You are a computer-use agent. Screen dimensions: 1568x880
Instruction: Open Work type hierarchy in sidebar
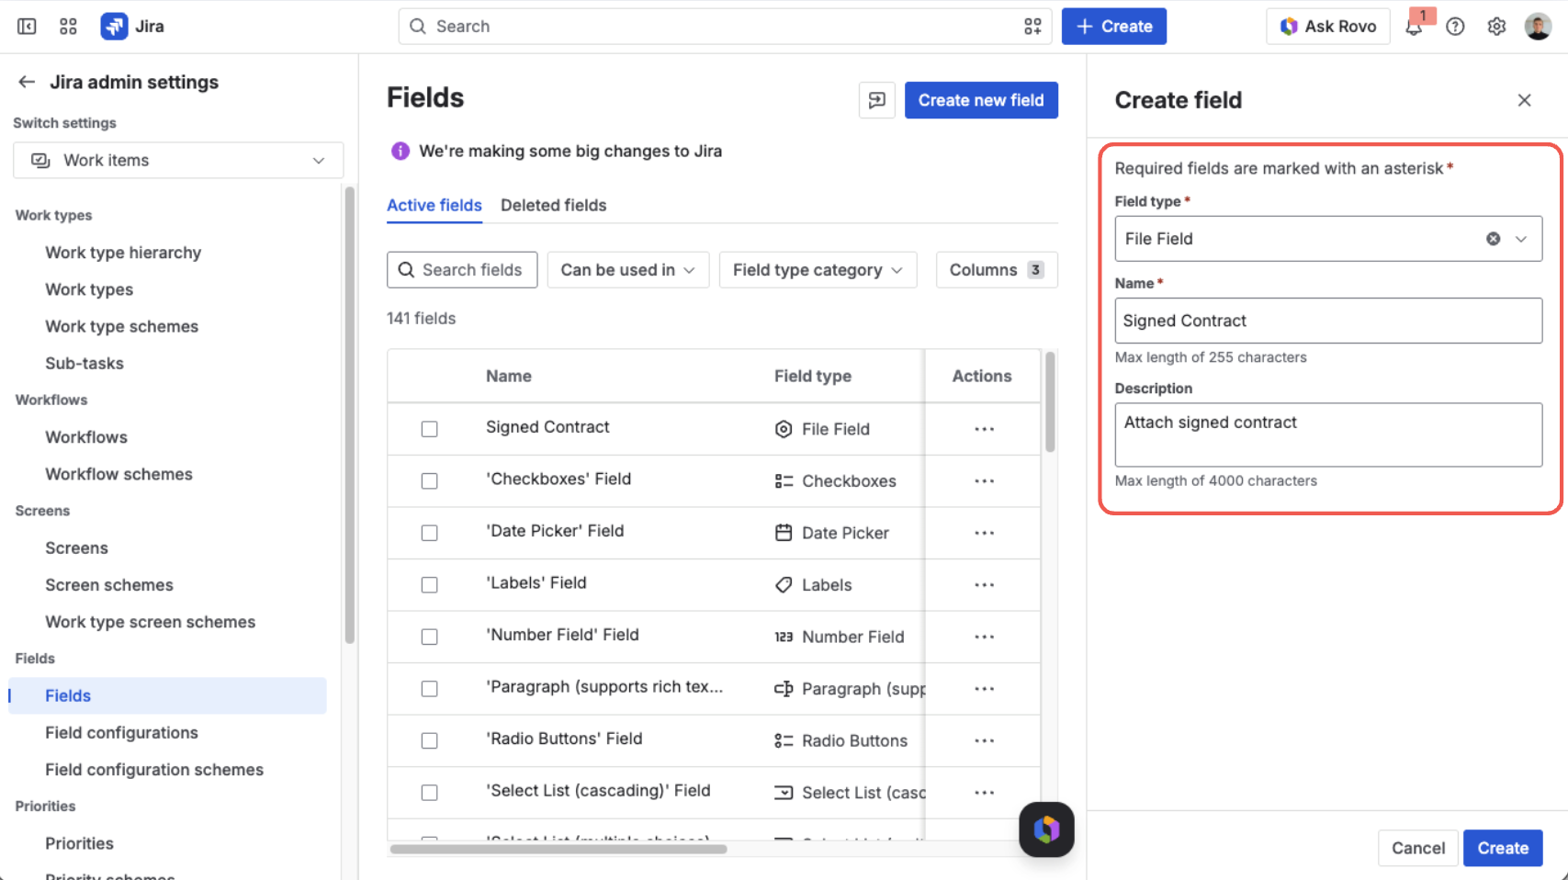123,253
